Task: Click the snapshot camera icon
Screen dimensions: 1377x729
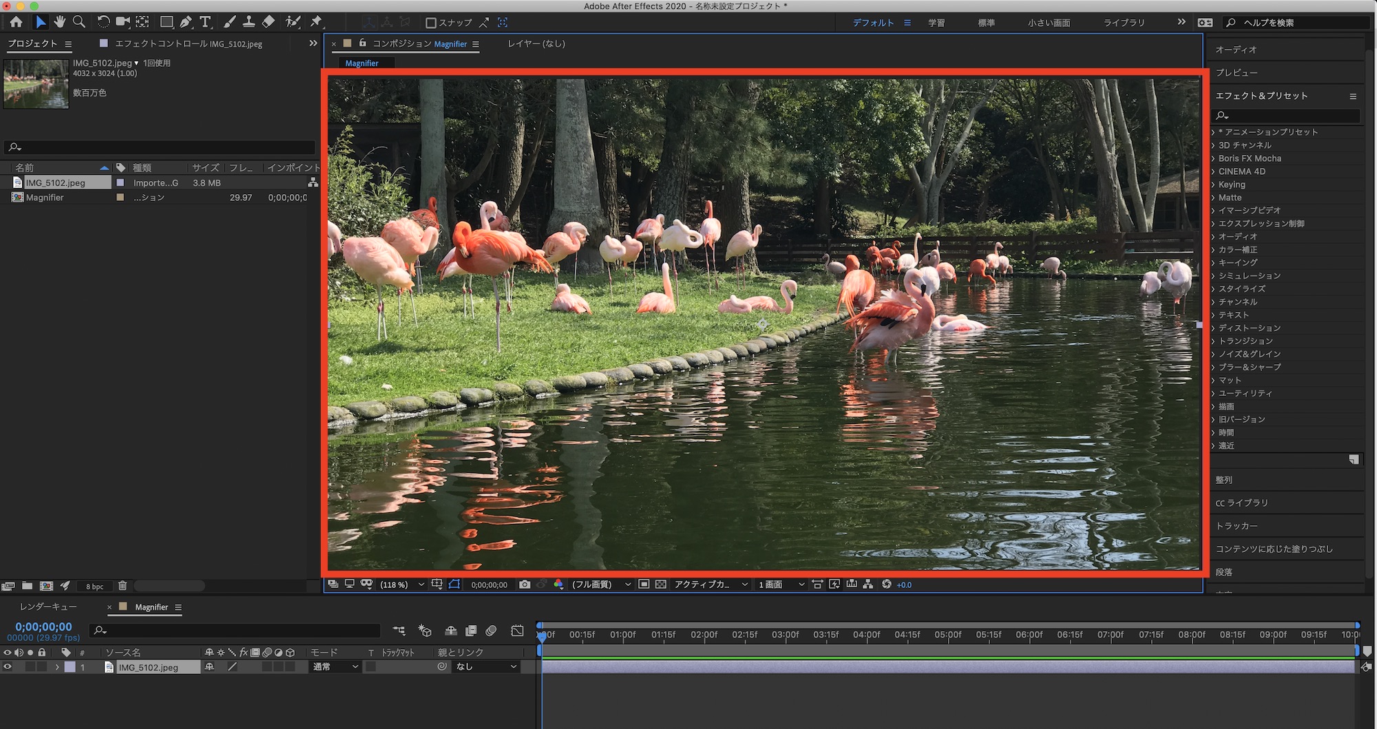Action: [x=525, y=584]
